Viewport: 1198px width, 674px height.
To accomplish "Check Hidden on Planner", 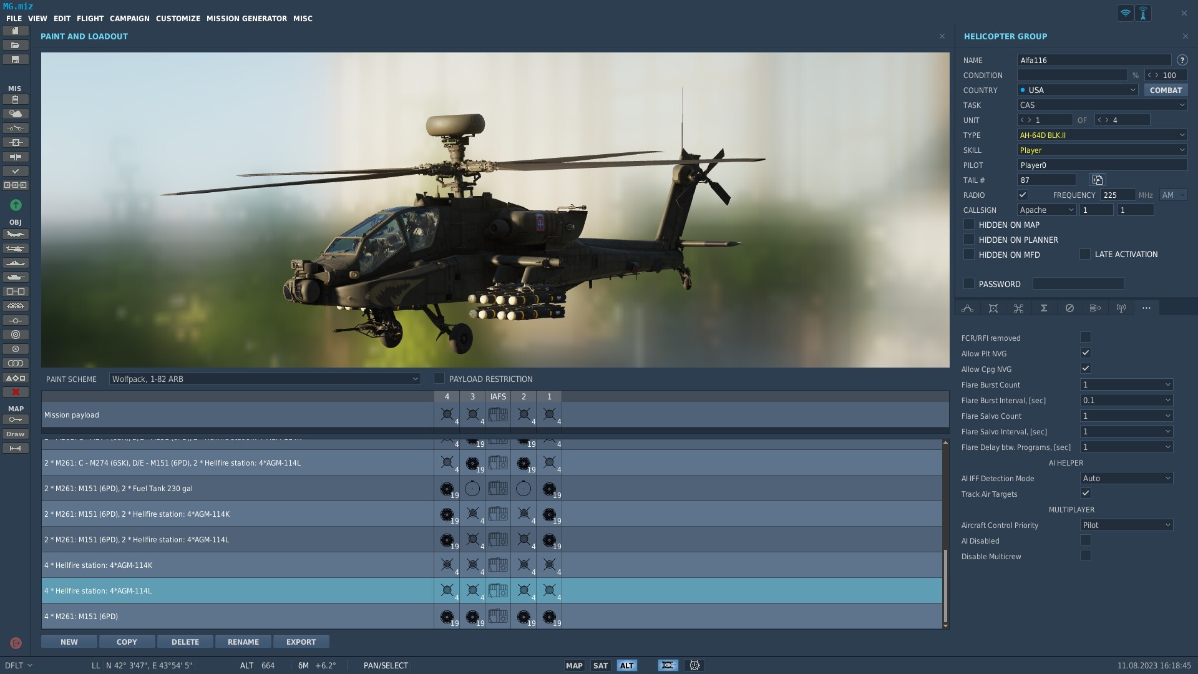I will (x=969, y=239).
